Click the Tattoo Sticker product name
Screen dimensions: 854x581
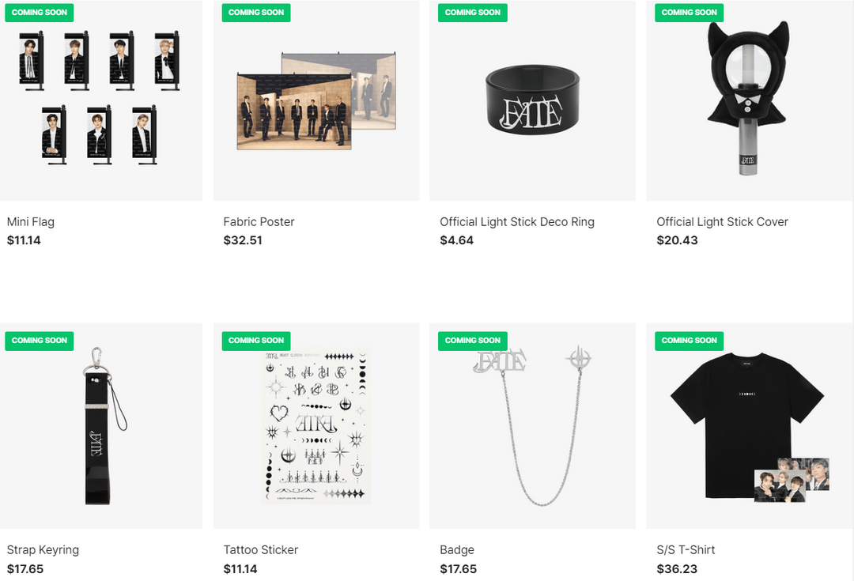260,550
